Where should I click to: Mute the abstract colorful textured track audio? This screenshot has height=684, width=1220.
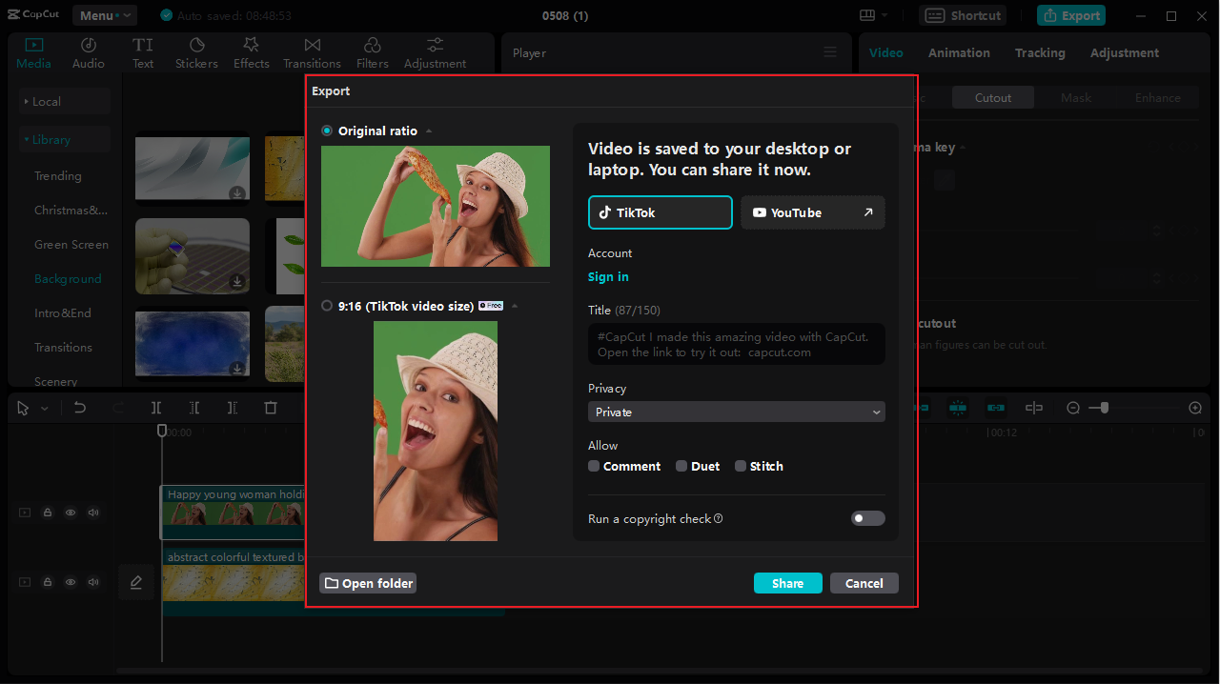[x=93, y=582]
